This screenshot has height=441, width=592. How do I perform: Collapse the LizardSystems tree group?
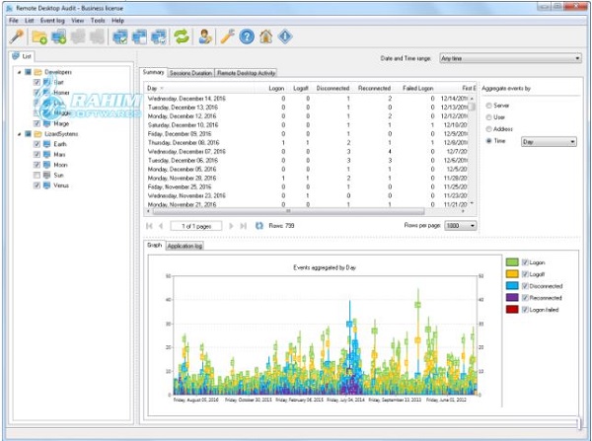(x=20, y=132)
